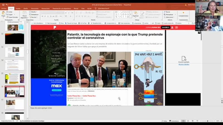Screen dimensions: 223x125
Task: Start slideshow from the status bar icon
Action: (x=197, y=121)
